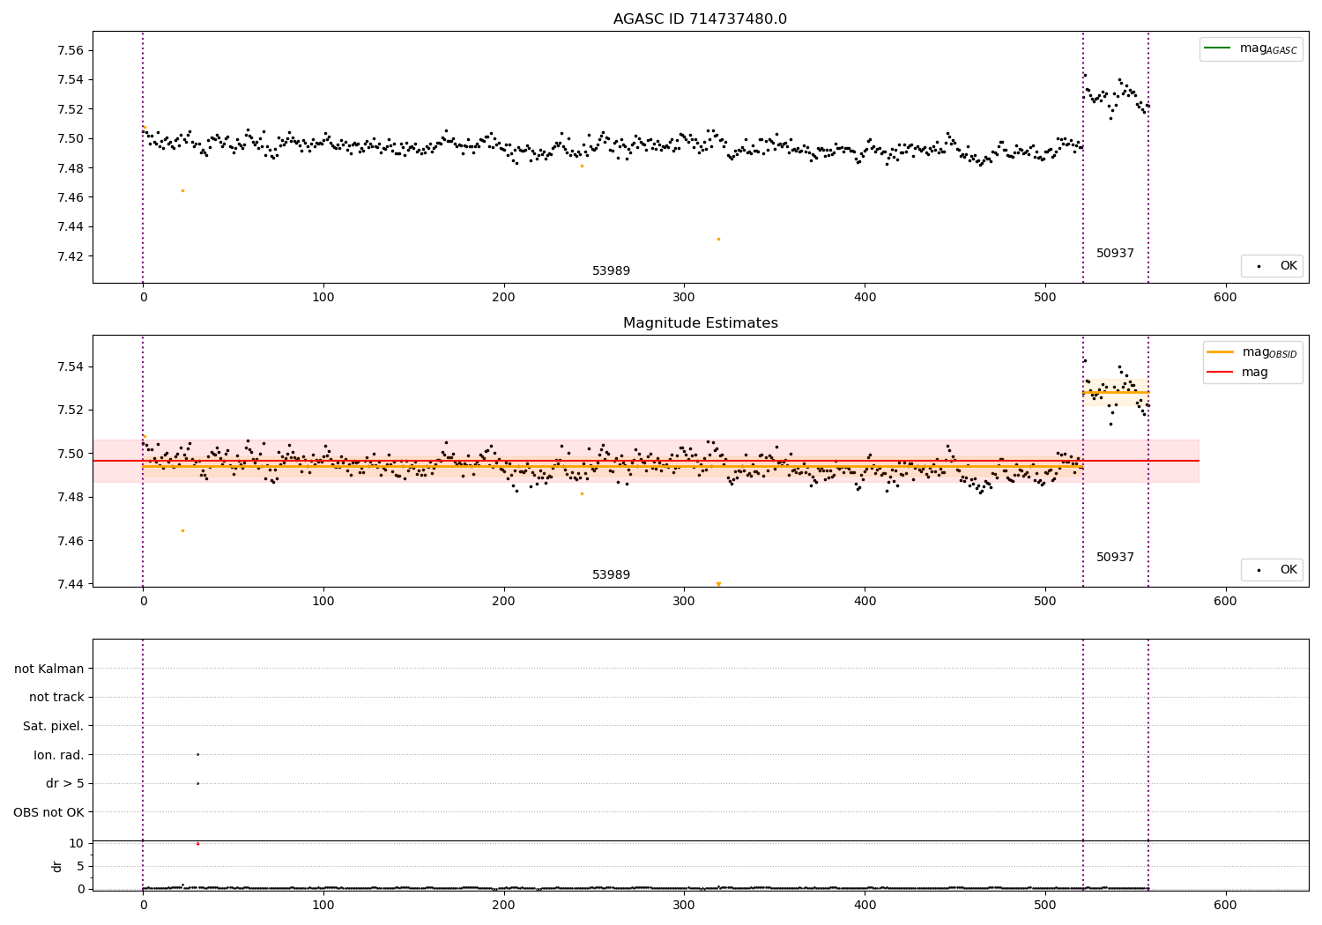Click the '50937' obsid label in middle plot
The width and height of the screenshot is (1322, 925).
click(1115, 558)
